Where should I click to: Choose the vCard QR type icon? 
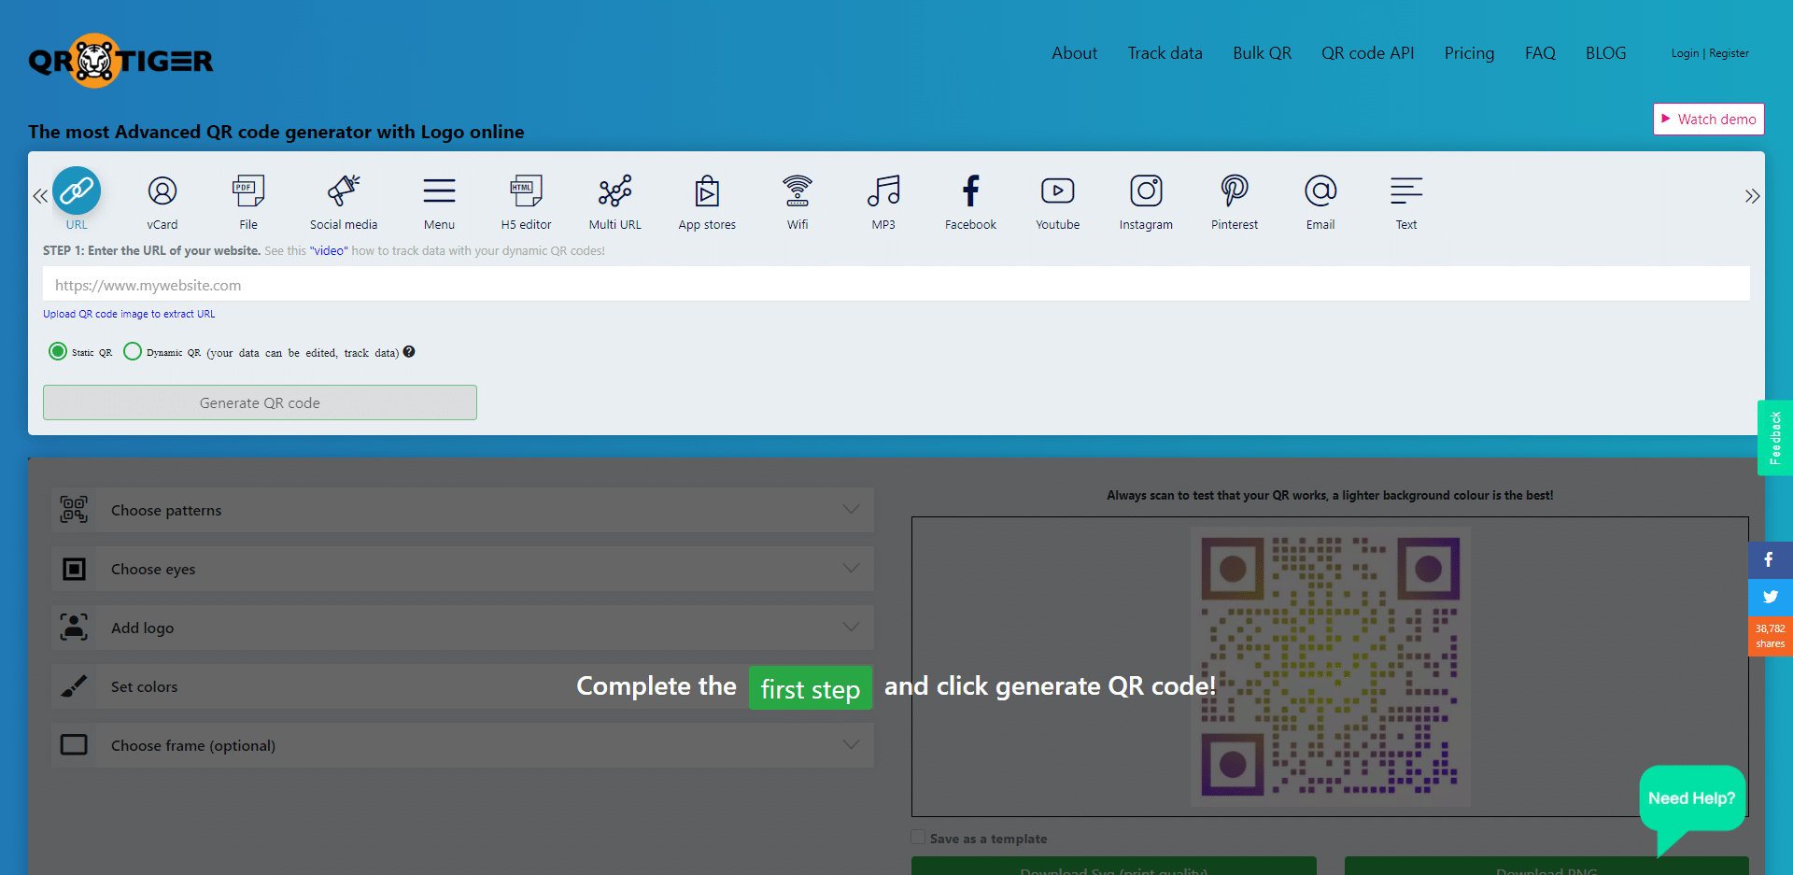[x=162, y=191]
